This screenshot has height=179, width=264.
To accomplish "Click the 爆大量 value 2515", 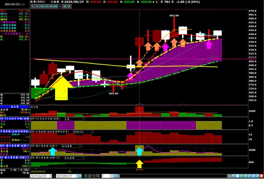I will 25,149.
